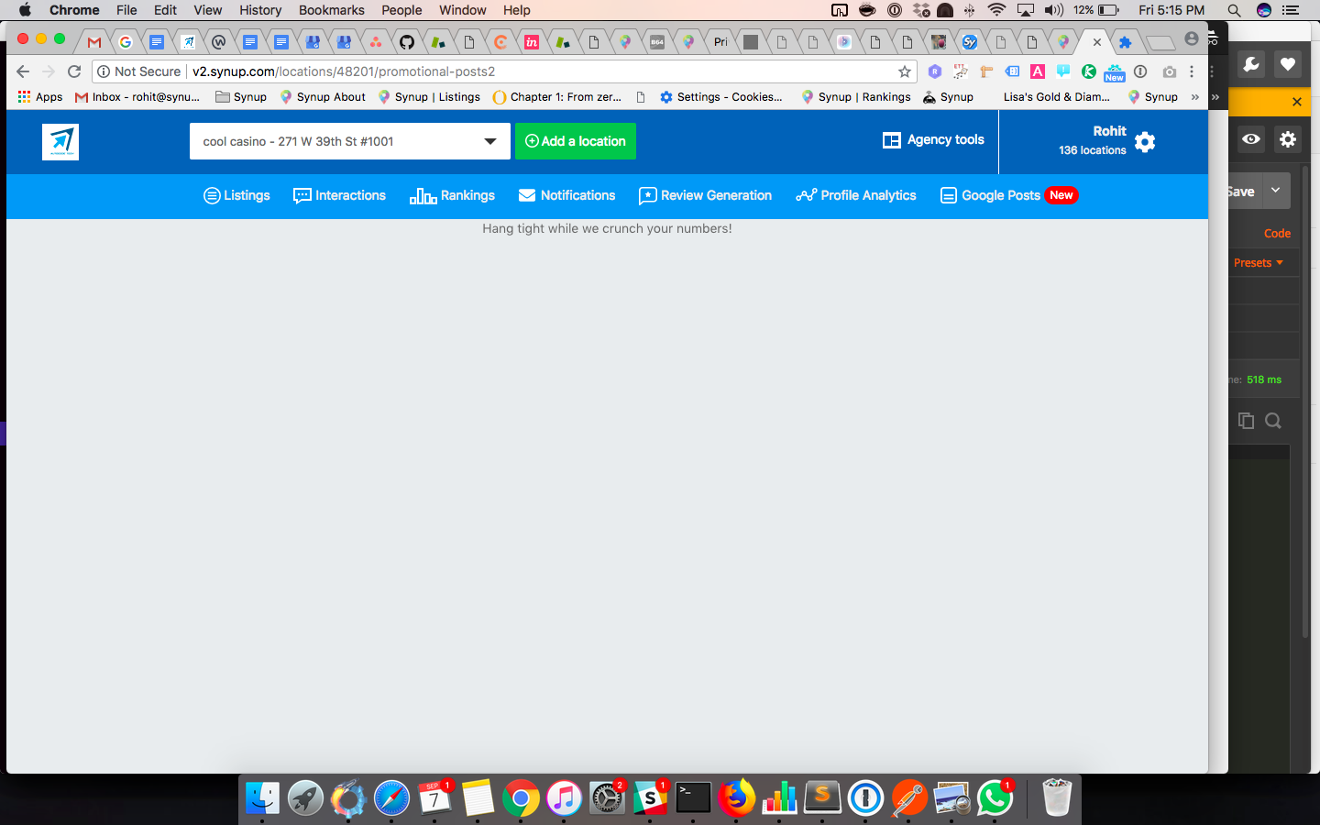Open the gear settings in the dark side window
Screen dimensions: 1320x825
[x=1288, y=139]
